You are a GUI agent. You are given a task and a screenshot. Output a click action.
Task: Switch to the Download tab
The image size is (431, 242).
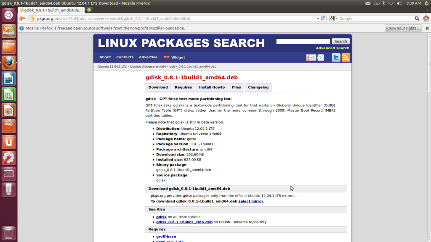pos(158,87)
